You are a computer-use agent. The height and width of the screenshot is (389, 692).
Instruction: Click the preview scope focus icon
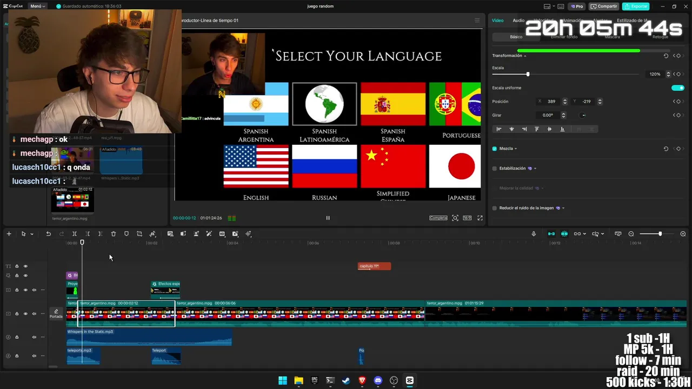click(x=455, y=218)
